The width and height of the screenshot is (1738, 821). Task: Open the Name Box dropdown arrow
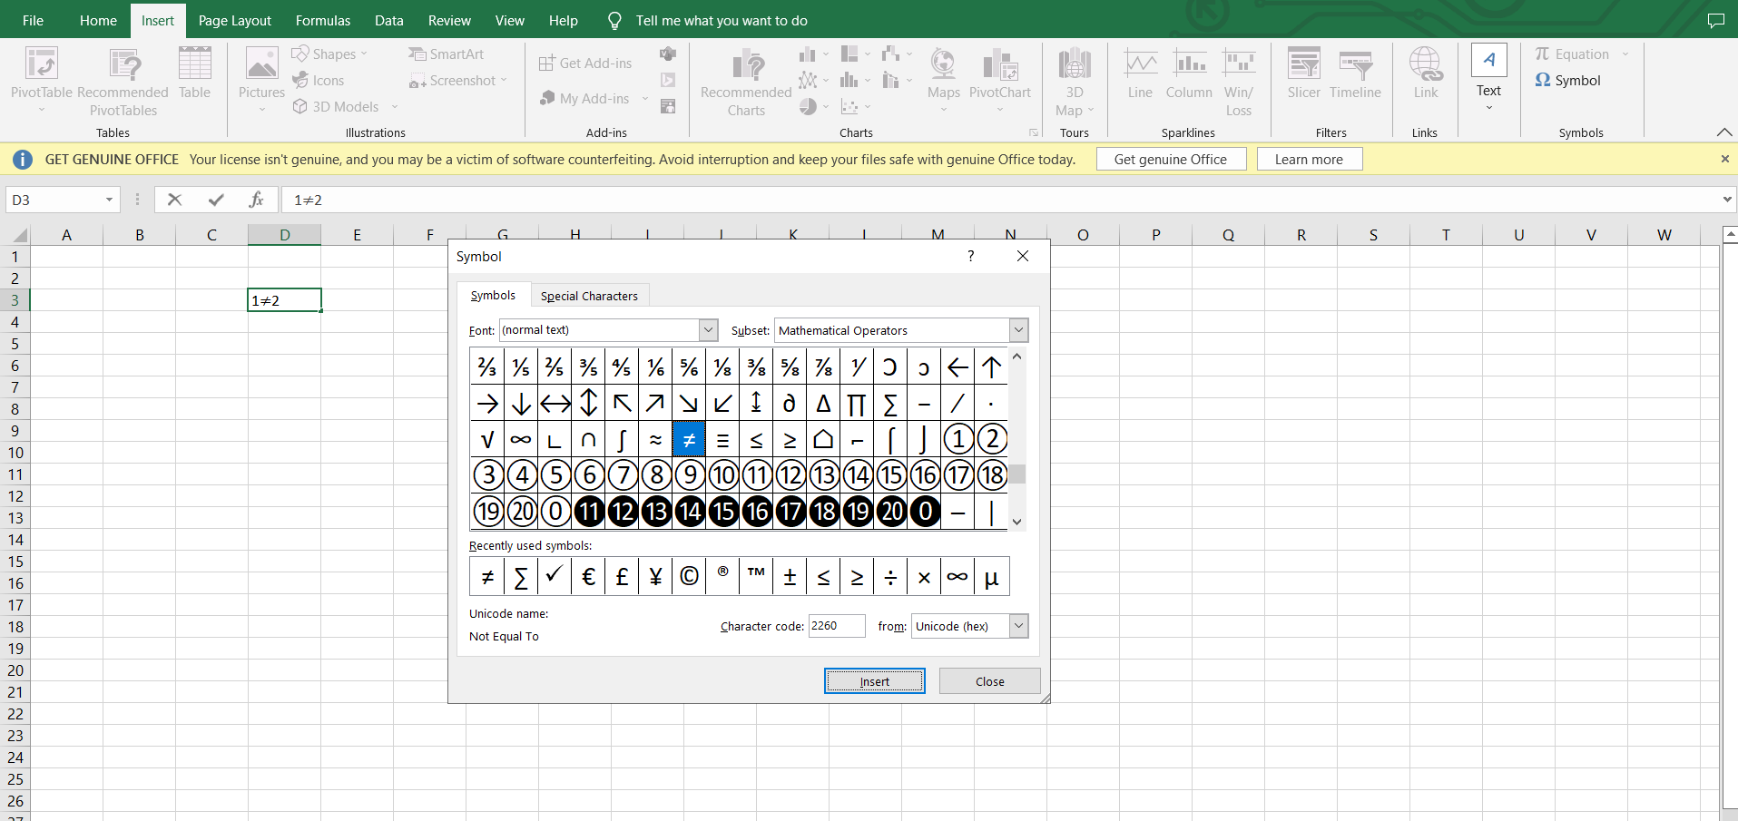pos(109,200)
